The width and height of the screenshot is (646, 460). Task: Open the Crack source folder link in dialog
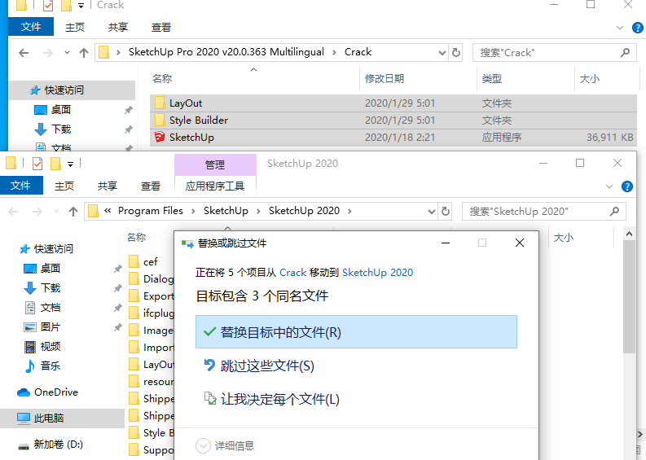pyautogui.click(x=293, y=273)
